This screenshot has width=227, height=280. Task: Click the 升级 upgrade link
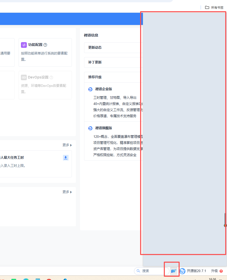click(214, 271)
